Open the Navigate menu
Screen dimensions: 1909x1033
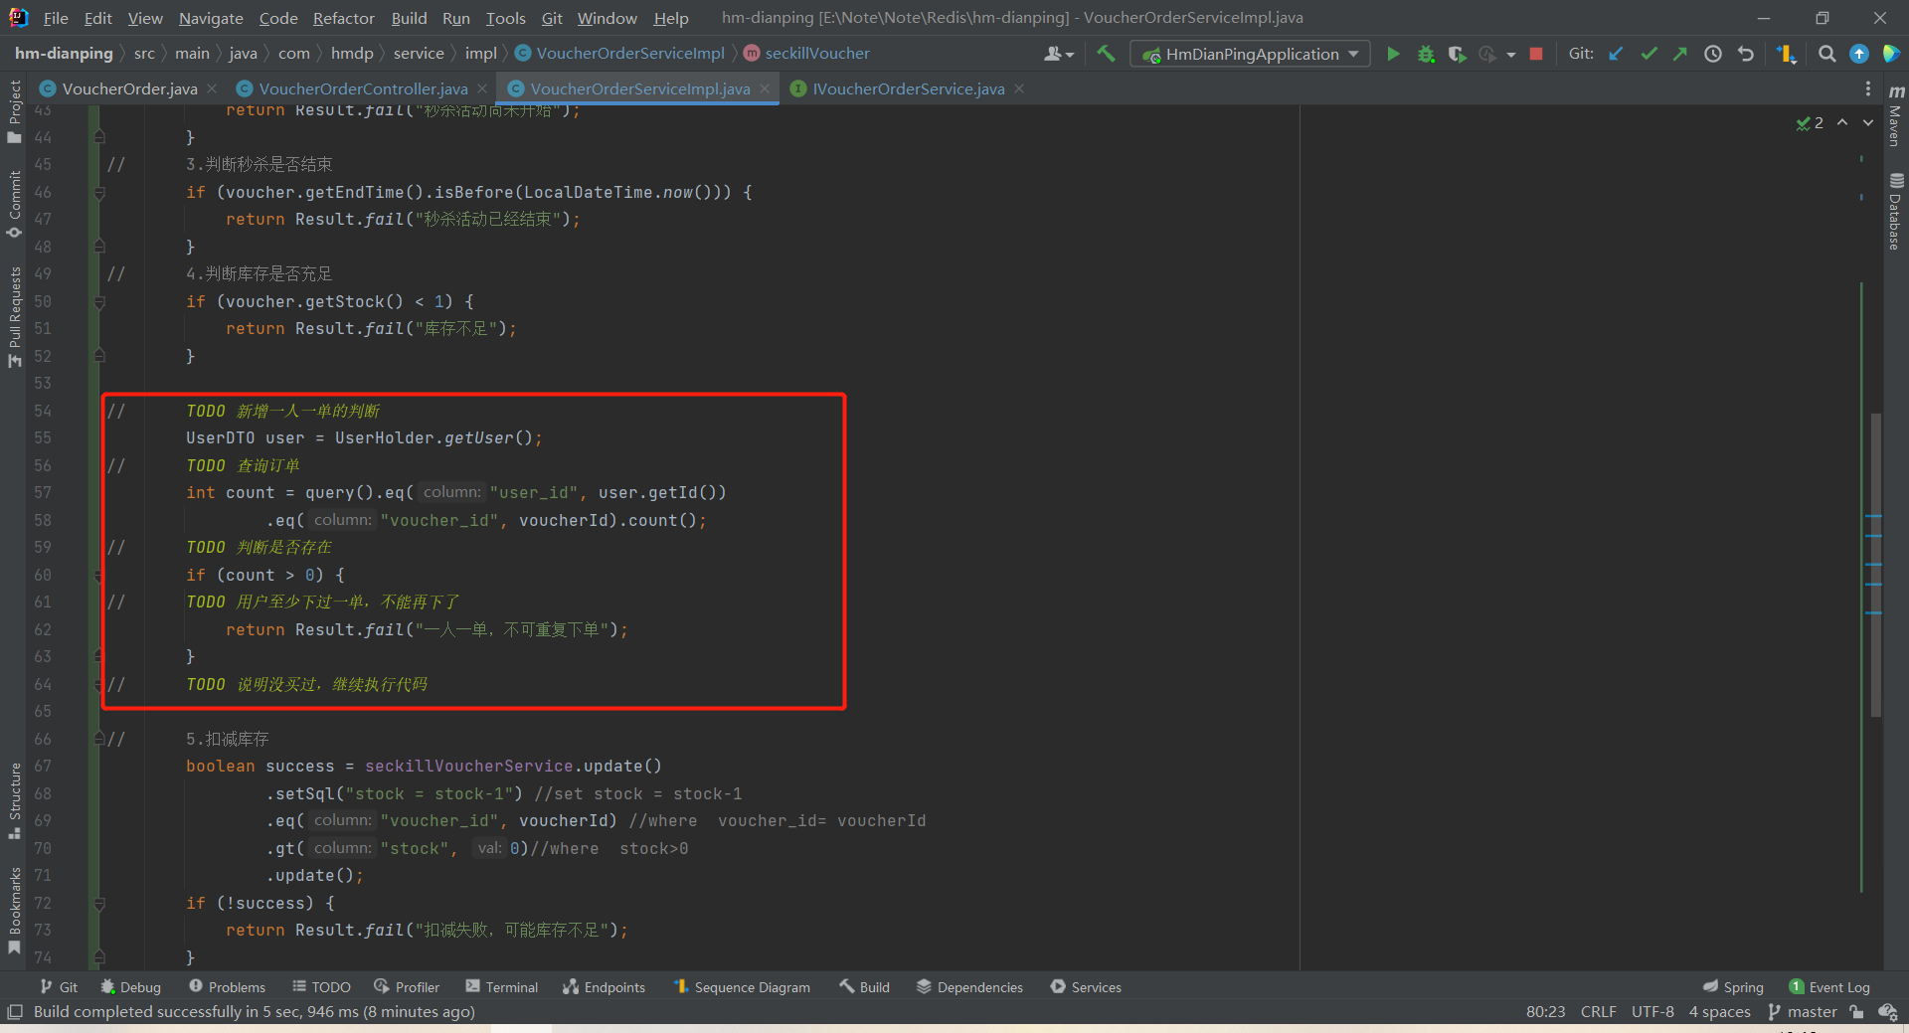(211, 18)
